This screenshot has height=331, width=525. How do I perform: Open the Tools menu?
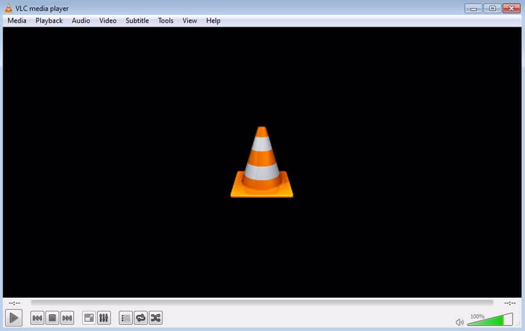166,21
